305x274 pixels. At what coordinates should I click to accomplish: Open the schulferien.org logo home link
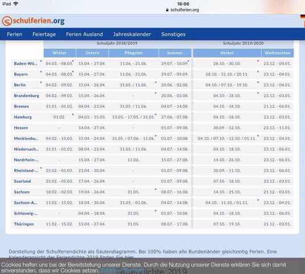[33, 21]
